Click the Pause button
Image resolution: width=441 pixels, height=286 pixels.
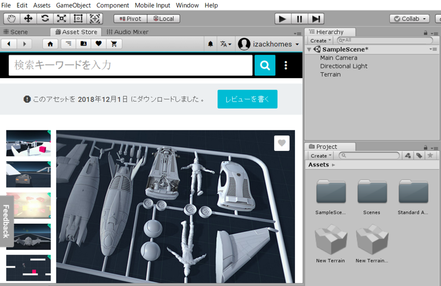point(300,19)
